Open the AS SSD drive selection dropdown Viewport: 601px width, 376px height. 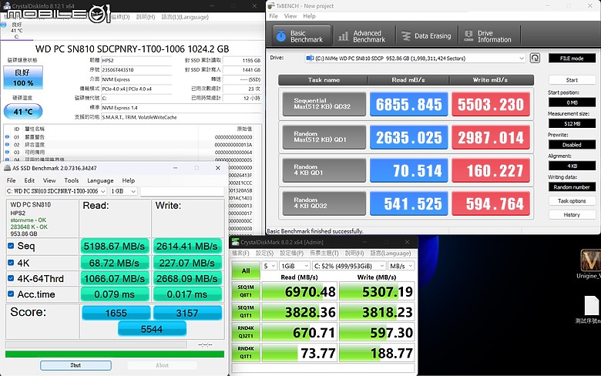click(56, 191)
